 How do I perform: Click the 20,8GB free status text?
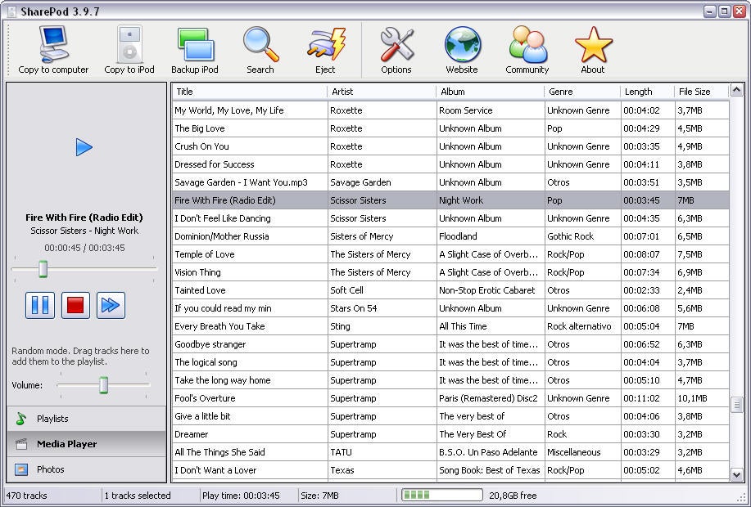tap(513, 496)
